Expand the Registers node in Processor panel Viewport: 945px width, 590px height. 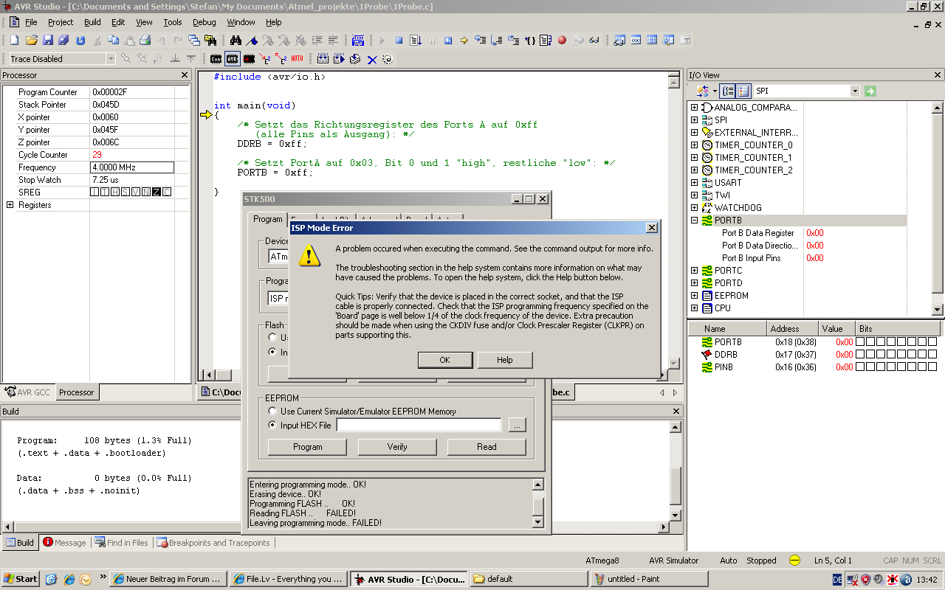point(10,205)
